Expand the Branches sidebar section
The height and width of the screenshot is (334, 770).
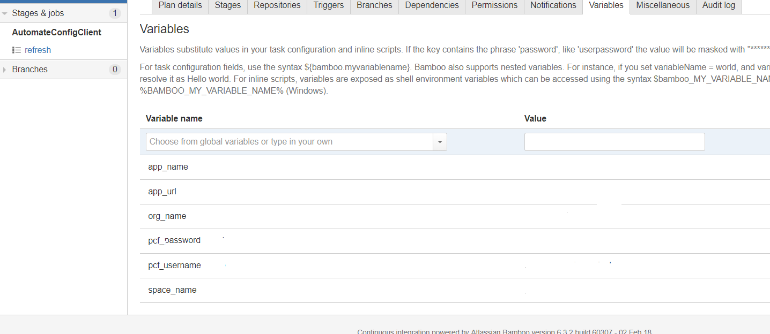click(x=5, y=70)
